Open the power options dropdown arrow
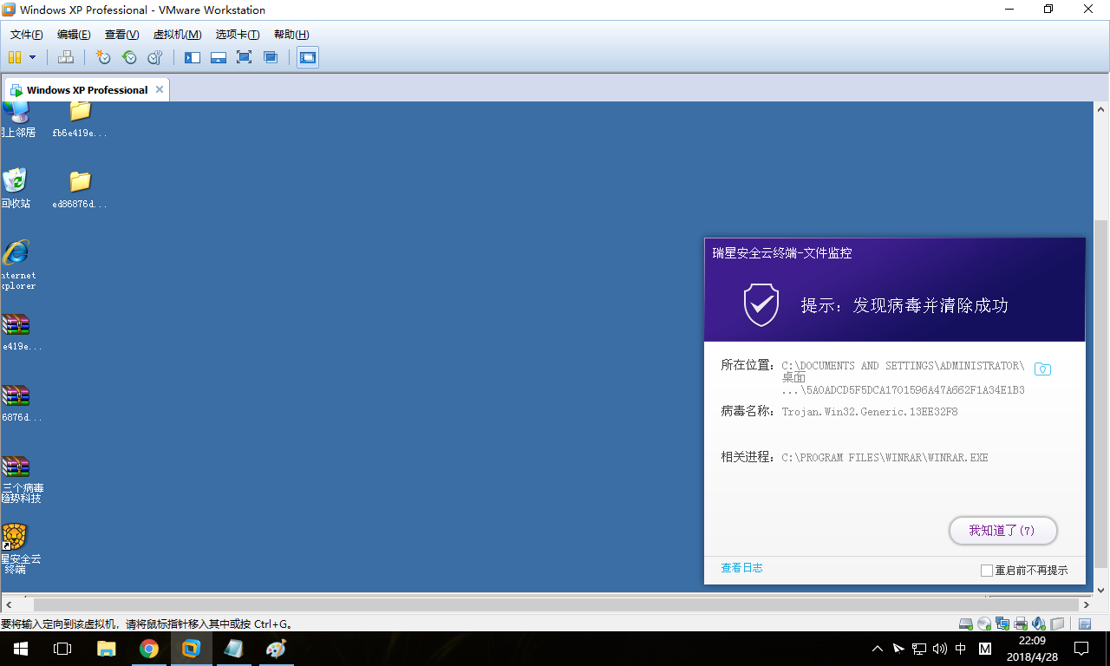1110x666 pixels. point(33,57)
